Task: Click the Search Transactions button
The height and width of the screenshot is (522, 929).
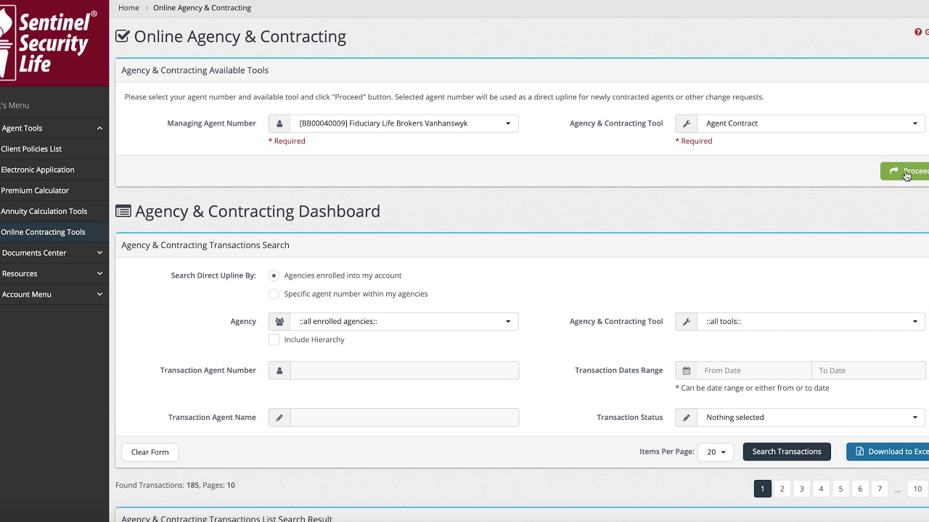Action: pyautogui.click(x=786, y=452)
